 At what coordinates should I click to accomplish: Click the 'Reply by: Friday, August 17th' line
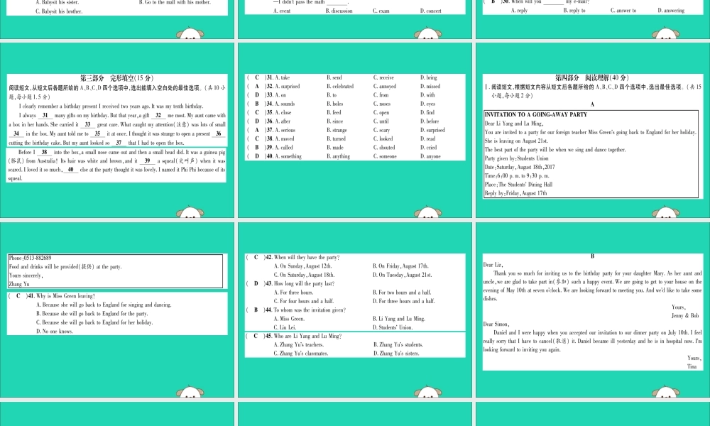click(x=515, y=193)
